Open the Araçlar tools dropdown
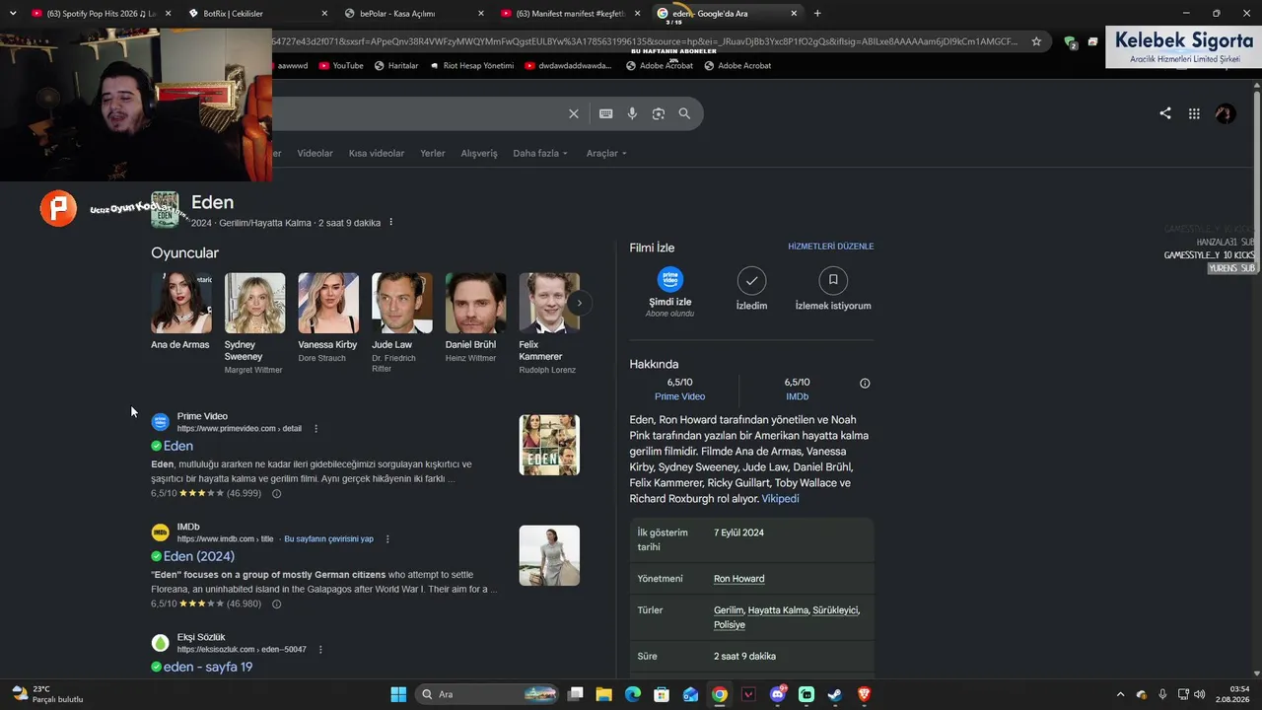This screenshot has height=710, width=1262. (606, 154)
